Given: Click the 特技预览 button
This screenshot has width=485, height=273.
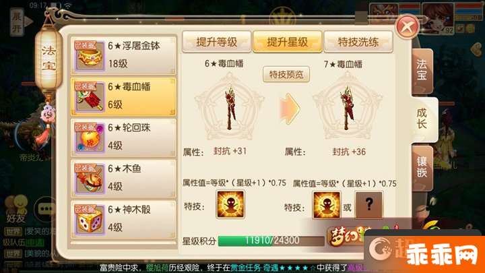Looking at the screenshot, I should [x=286, y=74].
